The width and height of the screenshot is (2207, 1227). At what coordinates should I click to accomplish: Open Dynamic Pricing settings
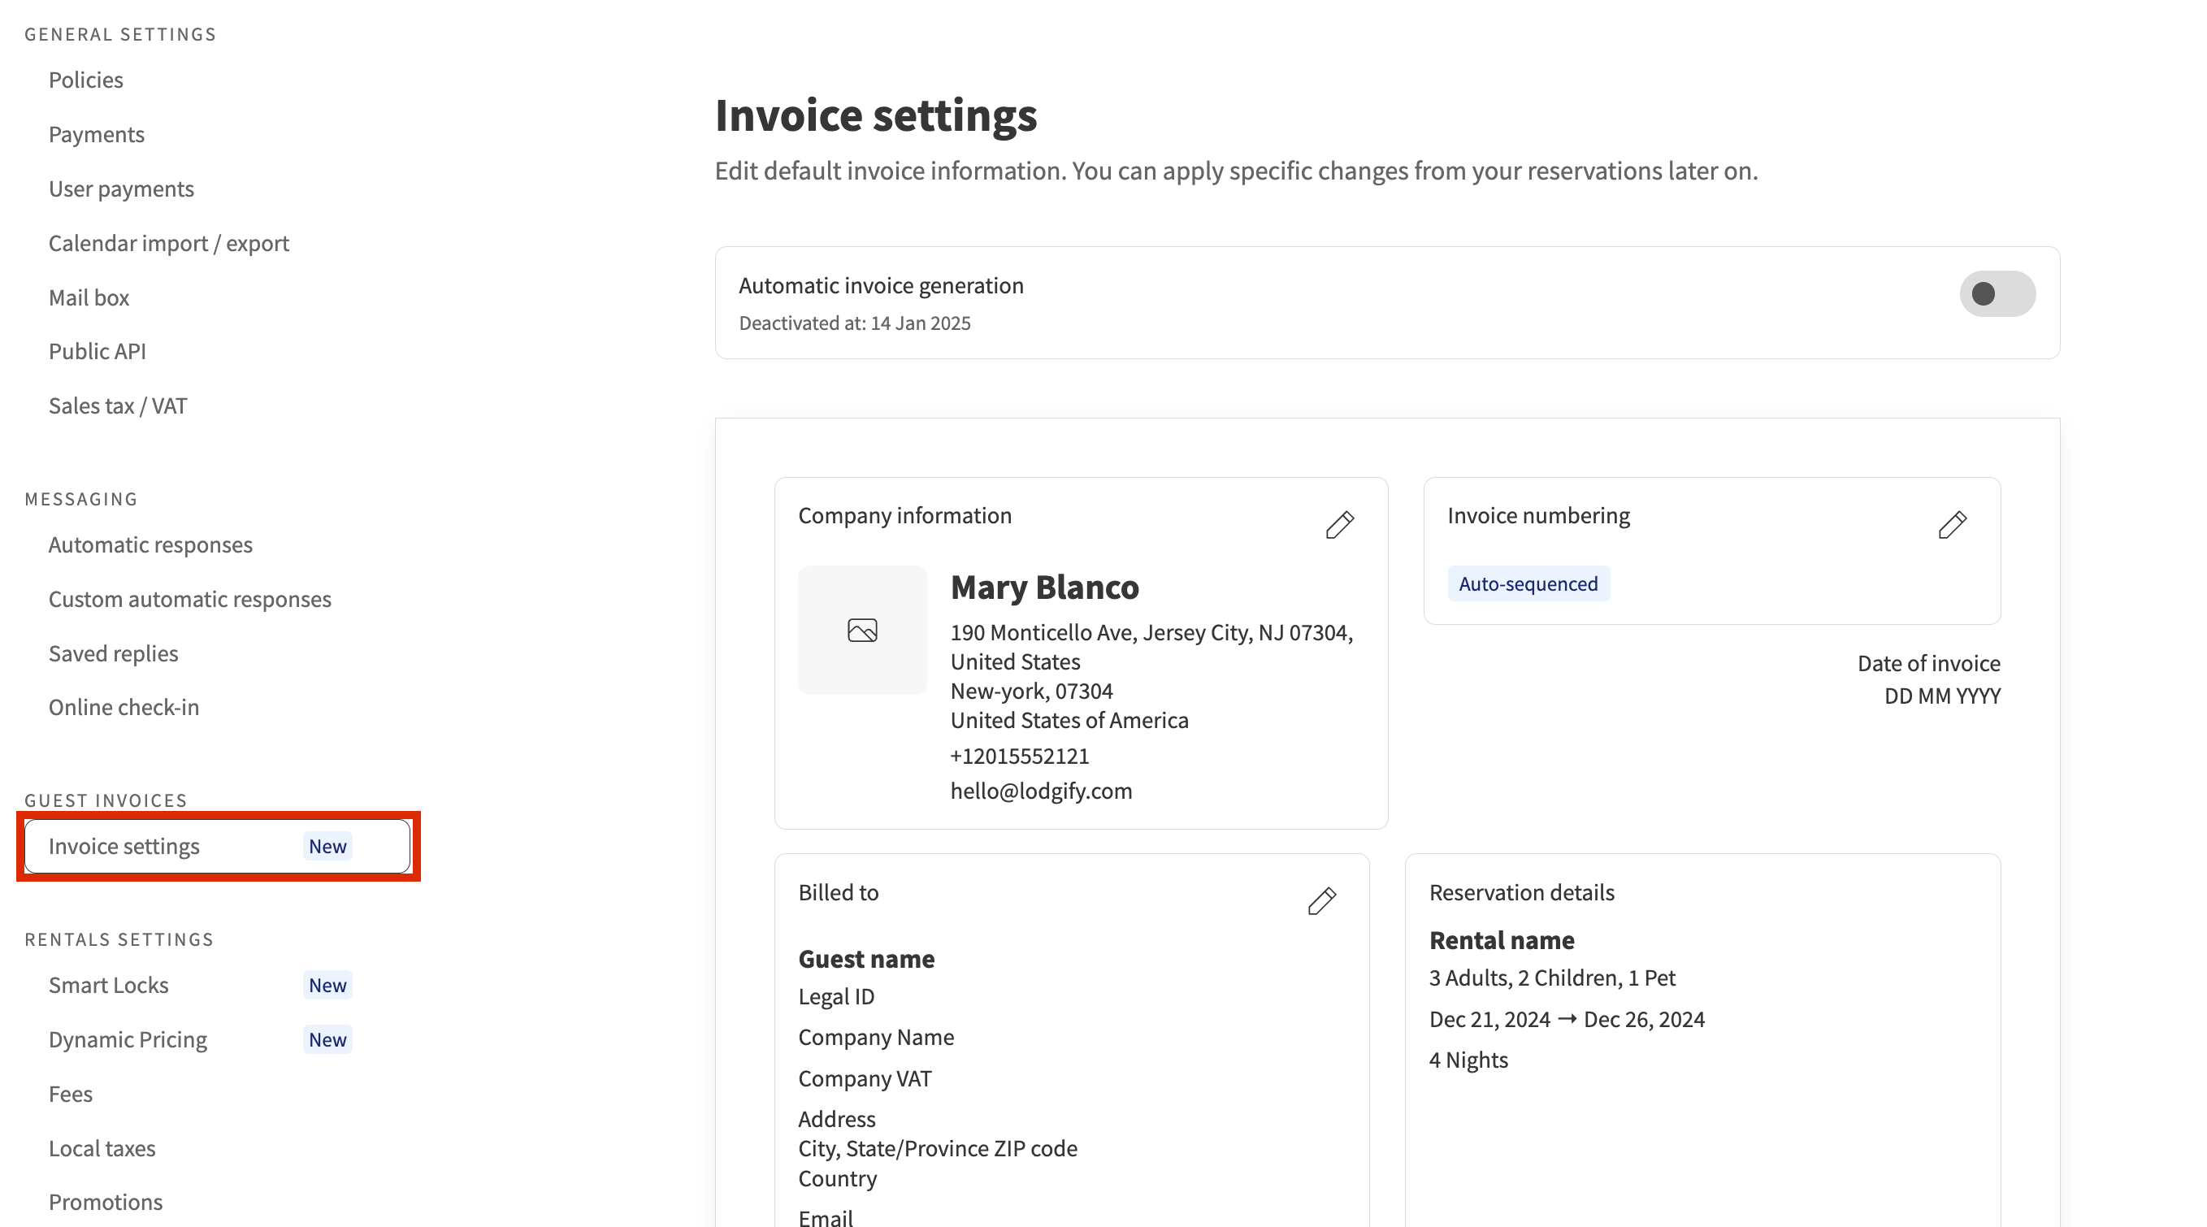coord(128,1039)
